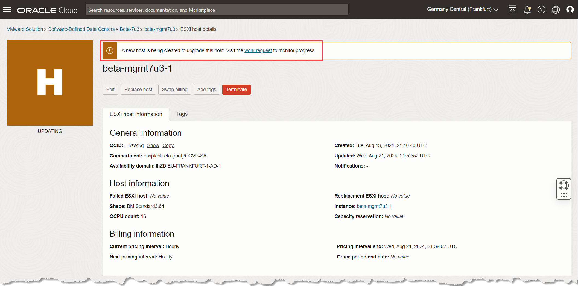Click the OCPU count value 16
Image resolution: width=578 pixels, height=286 pixels.
point(144,216)
